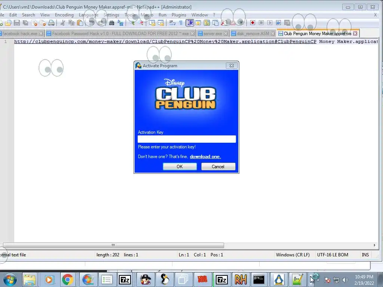Click 'Ln : 1' in status bar
Screen dimensions: 383x287
coord(184,255)
